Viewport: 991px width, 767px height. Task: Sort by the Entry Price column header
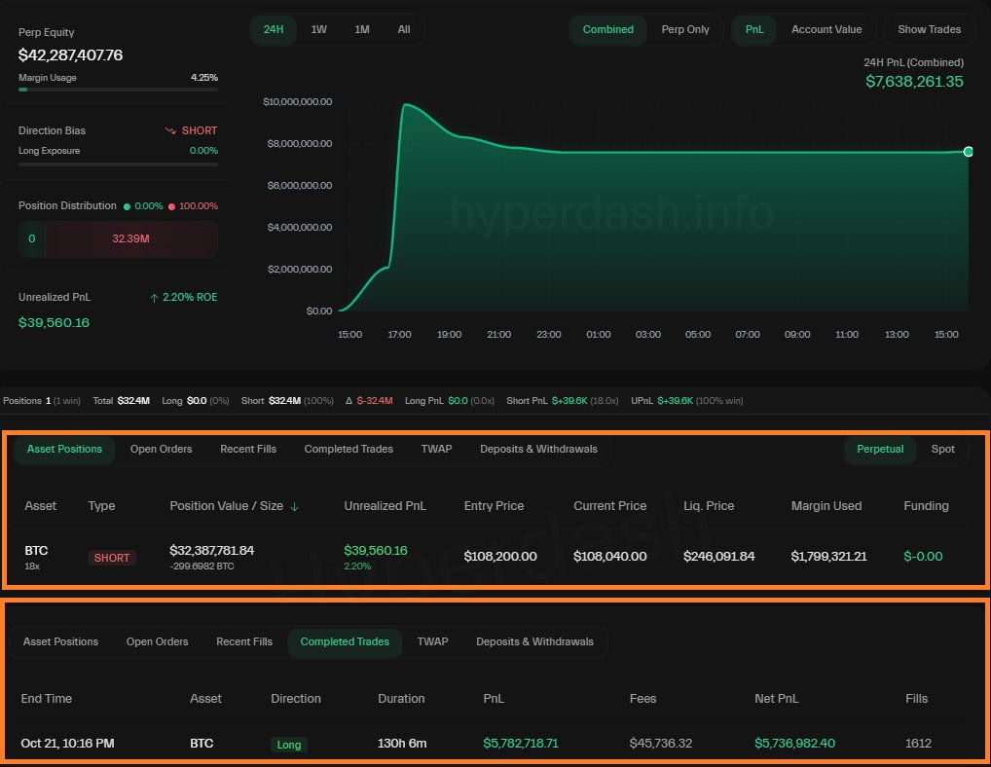point(494,506)
